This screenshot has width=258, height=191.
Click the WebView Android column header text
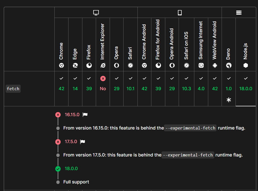214,40
